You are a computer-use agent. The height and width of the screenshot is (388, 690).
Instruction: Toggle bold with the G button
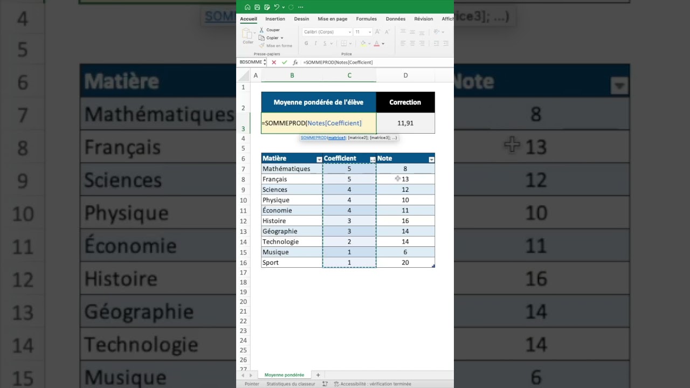coord(306,43)
